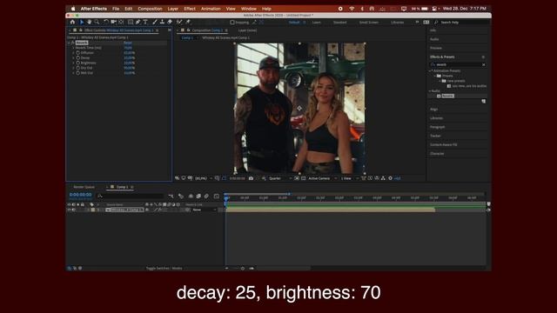Collapse the Audio category in Effects list
Viewport: 557px width, 313px height.
click(430, 90)
